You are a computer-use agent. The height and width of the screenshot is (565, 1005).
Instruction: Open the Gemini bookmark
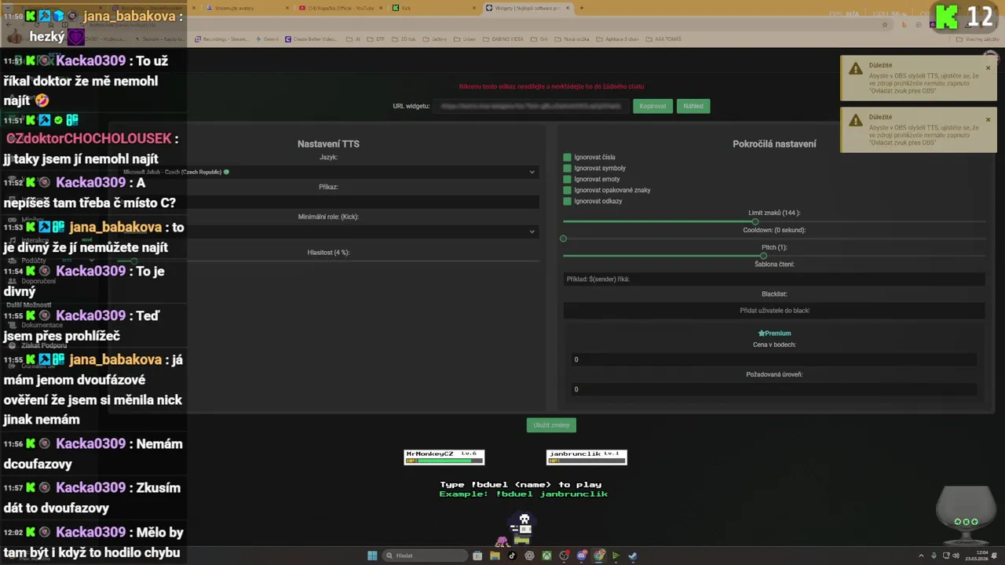click(x=268, y=38)
